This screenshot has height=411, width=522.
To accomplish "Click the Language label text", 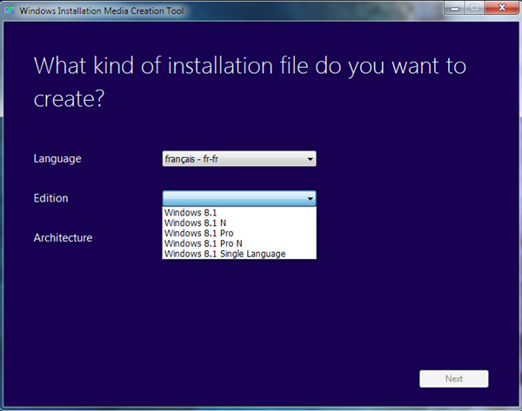I will point(57,159).
